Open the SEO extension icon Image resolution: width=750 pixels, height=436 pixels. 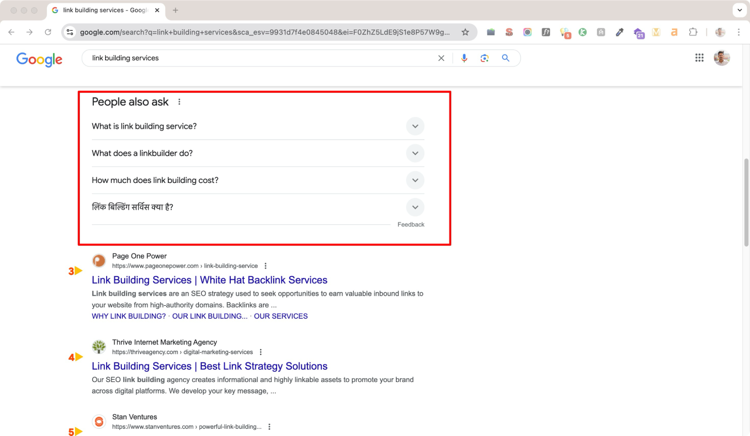(509, 32)
